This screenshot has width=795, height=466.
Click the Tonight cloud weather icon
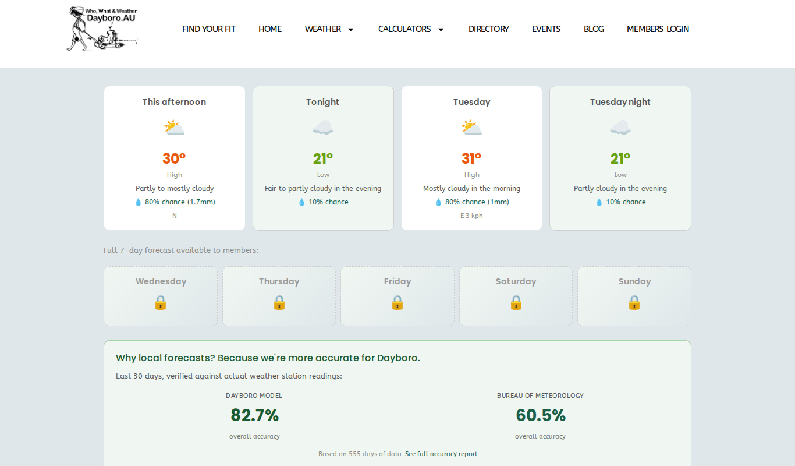coord(323,128)
